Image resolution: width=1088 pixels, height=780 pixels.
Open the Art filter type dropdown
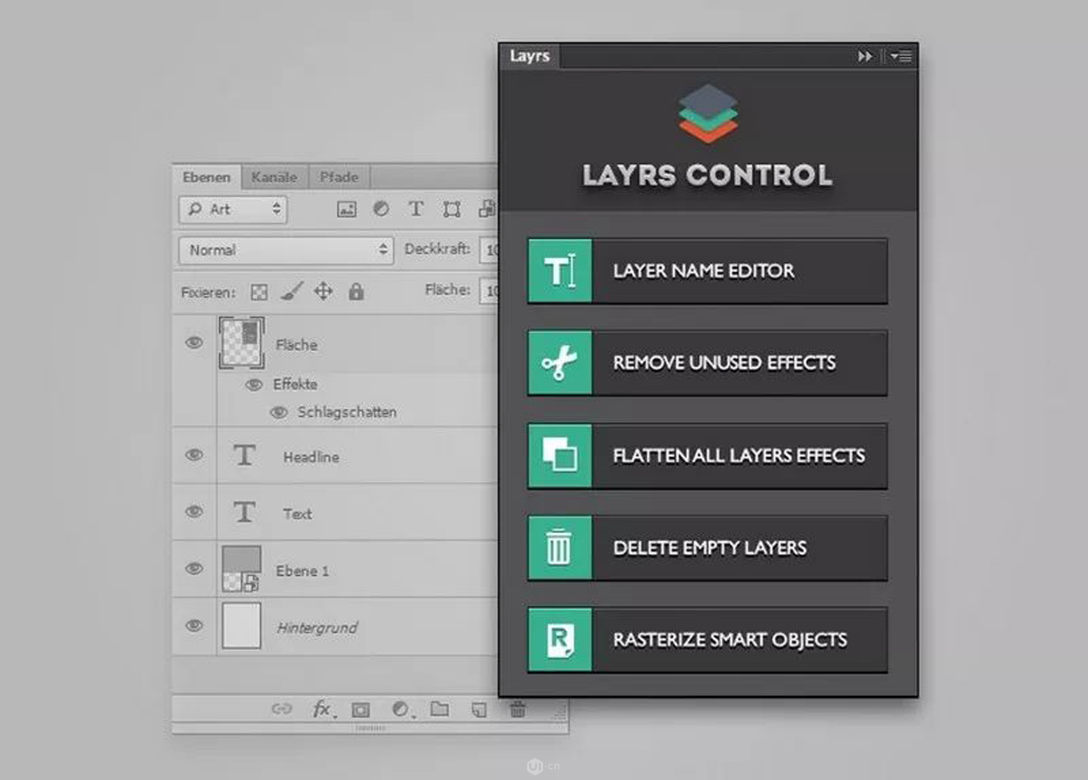pyautogui.click(x=233, y=209)
